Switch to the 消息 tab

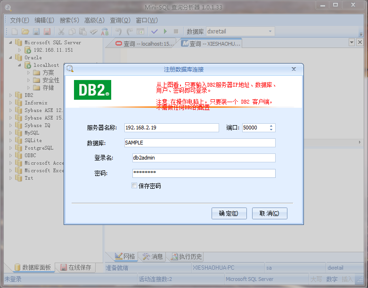(153, 256)
